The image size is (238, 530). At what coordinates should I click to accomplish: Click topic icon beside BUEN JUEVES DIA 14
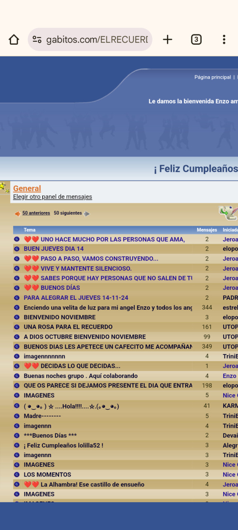17,249
